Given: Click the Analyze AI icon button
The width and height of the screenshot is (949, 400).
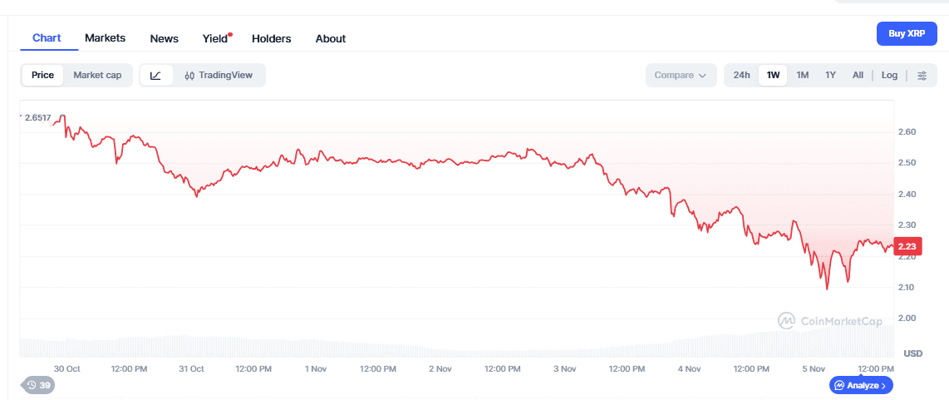Looking at the screenshot, I should coord(861,385).
